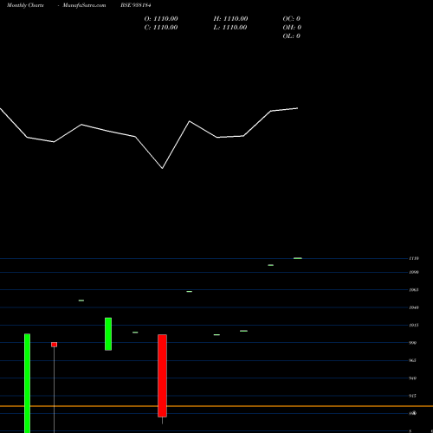The width and height of the screenshot is (433, 433).
Task: Click the "C: 1110.00" close value
Action: point(161,28)
